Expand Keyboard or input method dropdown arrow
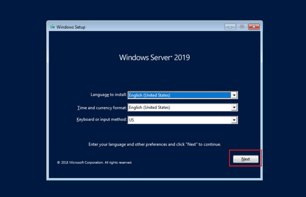Screen dimensions: 306x197 (234, 120)
